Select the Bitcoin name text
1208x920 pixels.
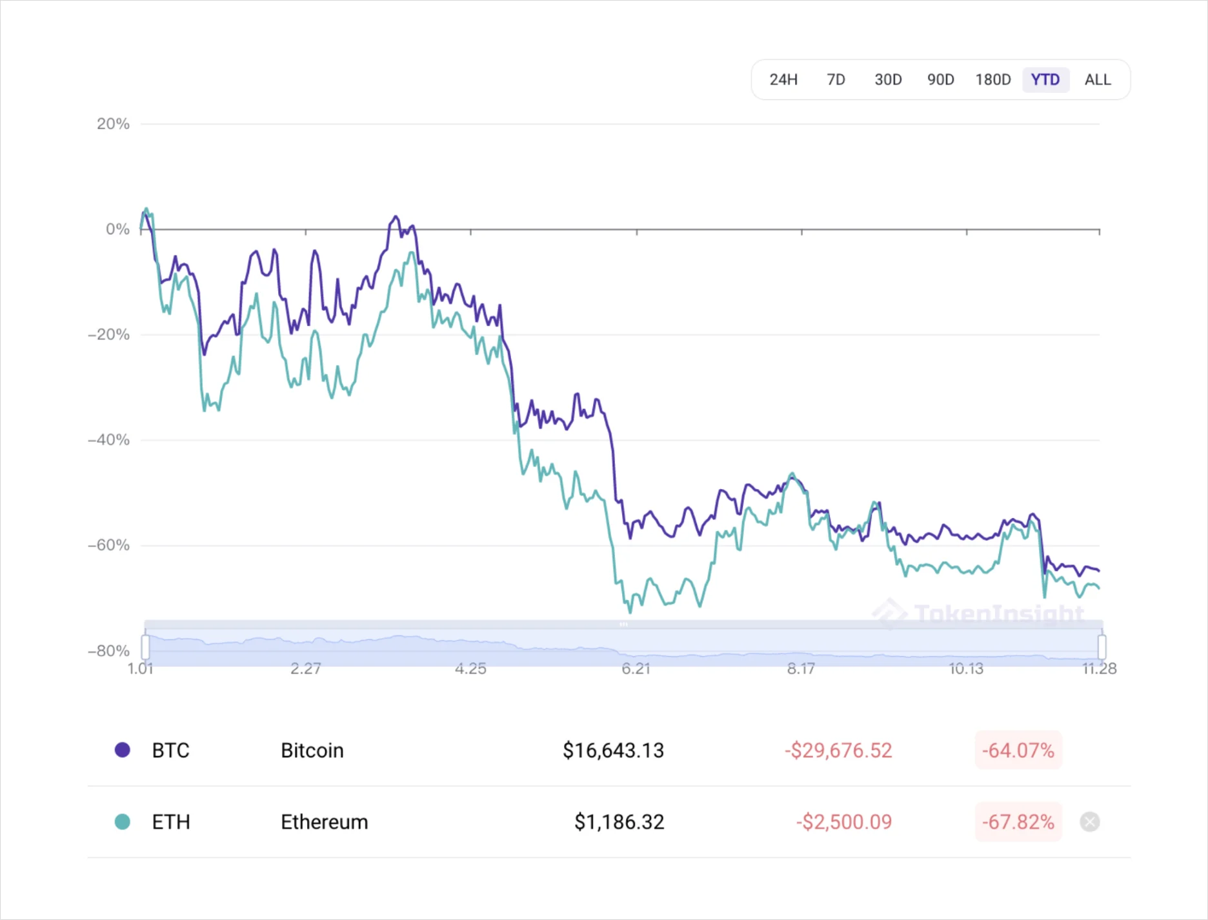coord(312,750)
